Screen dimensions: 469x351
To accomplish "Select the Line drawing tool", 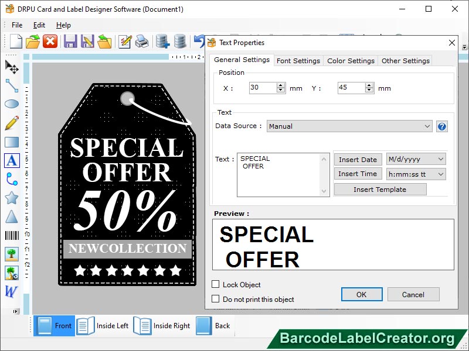I will 12,85.
